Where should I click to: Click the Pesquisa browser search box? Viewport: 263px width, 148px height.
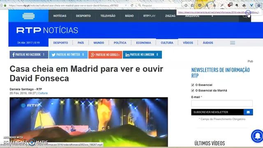(x=159, y=5)
